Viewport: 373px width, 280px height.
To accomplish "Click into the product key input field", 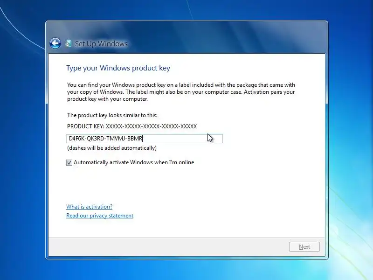I will (x=145, y=139).
